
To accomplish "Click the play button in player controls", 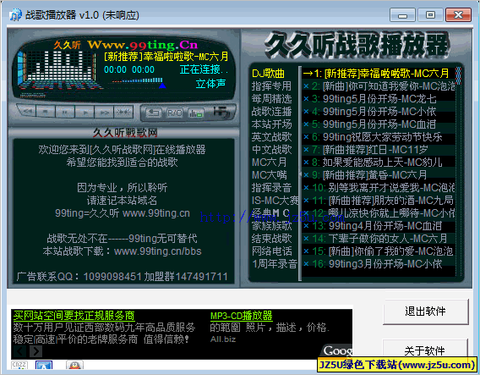I will click(x=85, y=112).
